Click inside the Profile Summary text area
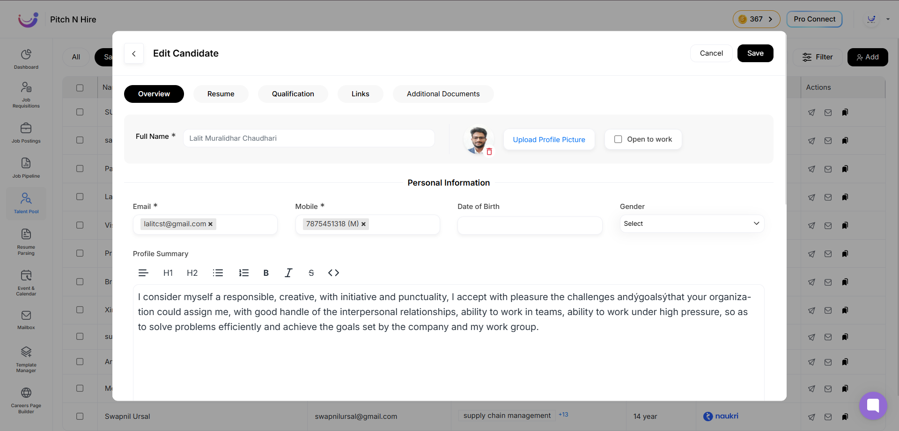Screen dimensions: 899x431 point(449,343)
